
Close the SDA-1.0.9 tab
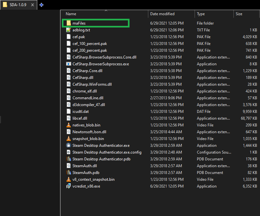32,5
